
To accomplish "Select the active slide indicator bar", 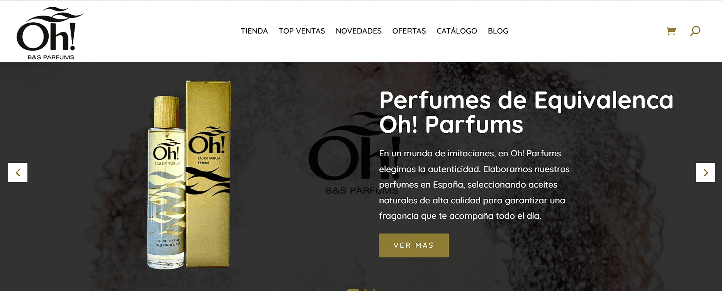I will pos(353,290).
